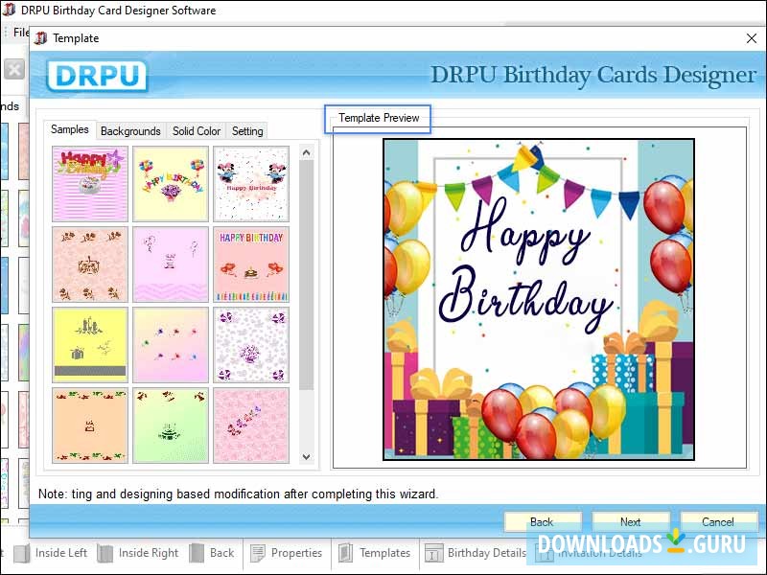Click the Template Preview label

(x=378, y=119)
